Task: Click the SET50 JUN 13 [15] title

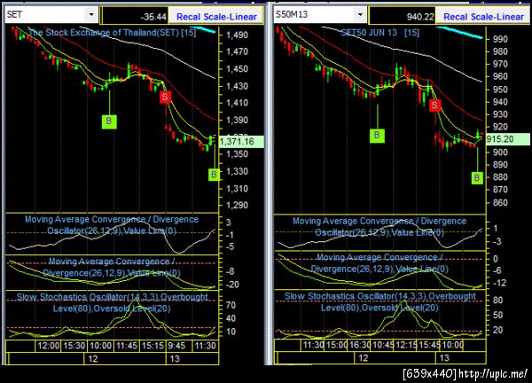Action: (x=380, y=33)
